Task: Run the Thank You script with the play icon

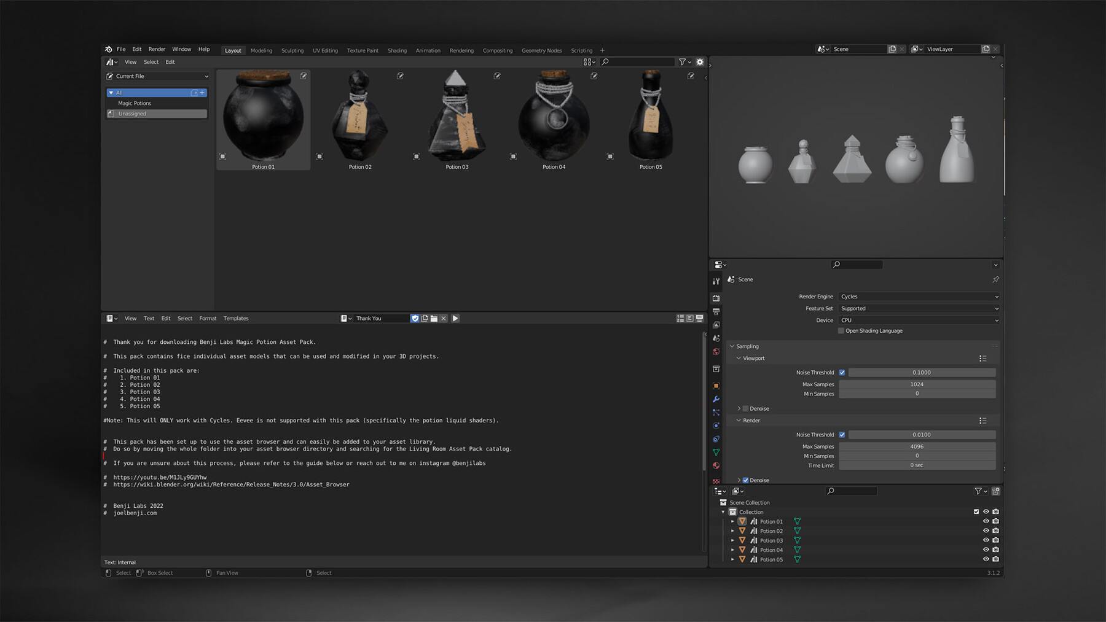Action: (455, 318)
